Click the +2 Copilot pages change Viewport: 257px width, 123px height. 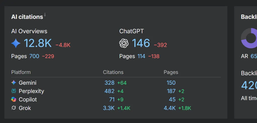[181, 100]
